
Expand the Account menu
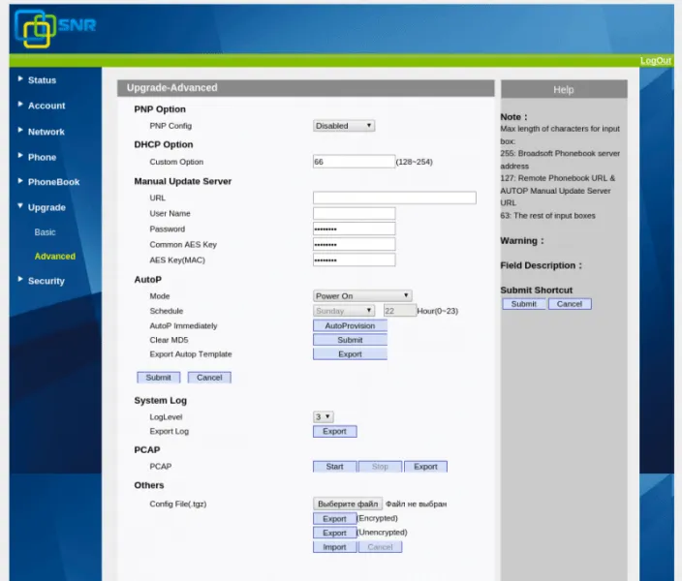pyautogui.click(x=46, y=106)
